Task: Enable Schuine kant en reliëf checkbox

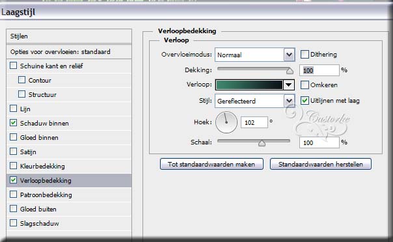Action: click(13, 66)
